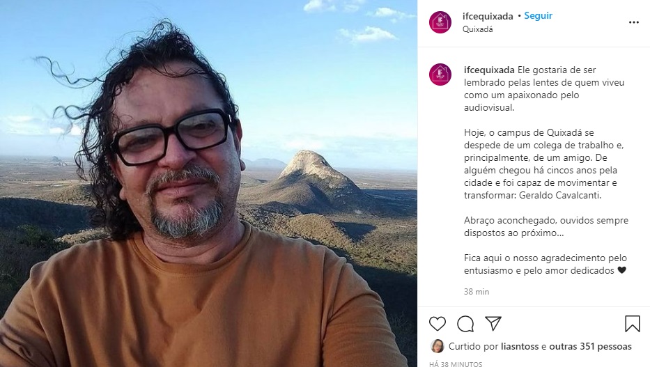
Task: Open liasntoss small profile picture
Action: tap(437, 346)
